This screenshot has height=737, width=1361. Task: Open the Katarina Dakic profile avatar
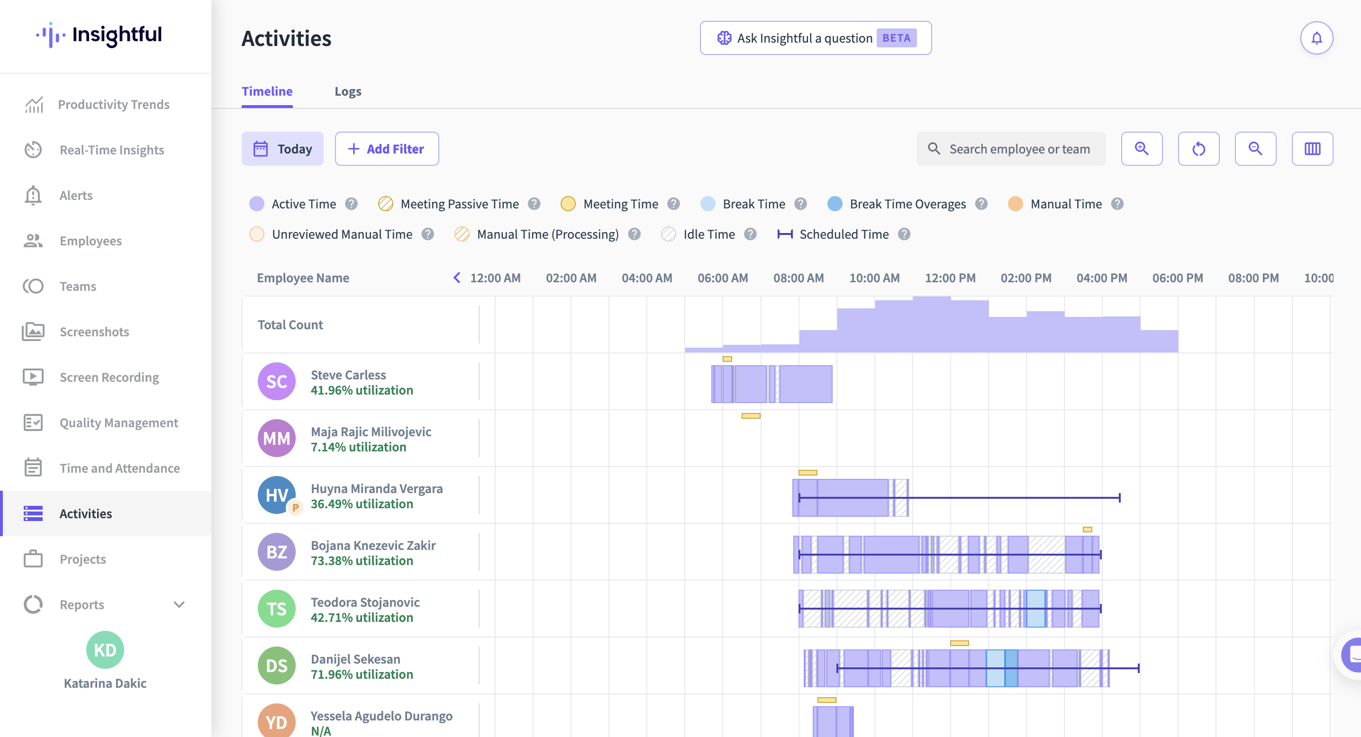[x=105, y=649]
